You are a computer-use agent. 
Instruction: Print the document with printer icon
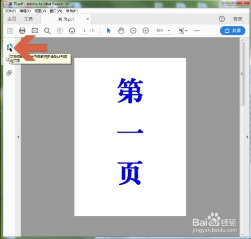pos(22,31)
